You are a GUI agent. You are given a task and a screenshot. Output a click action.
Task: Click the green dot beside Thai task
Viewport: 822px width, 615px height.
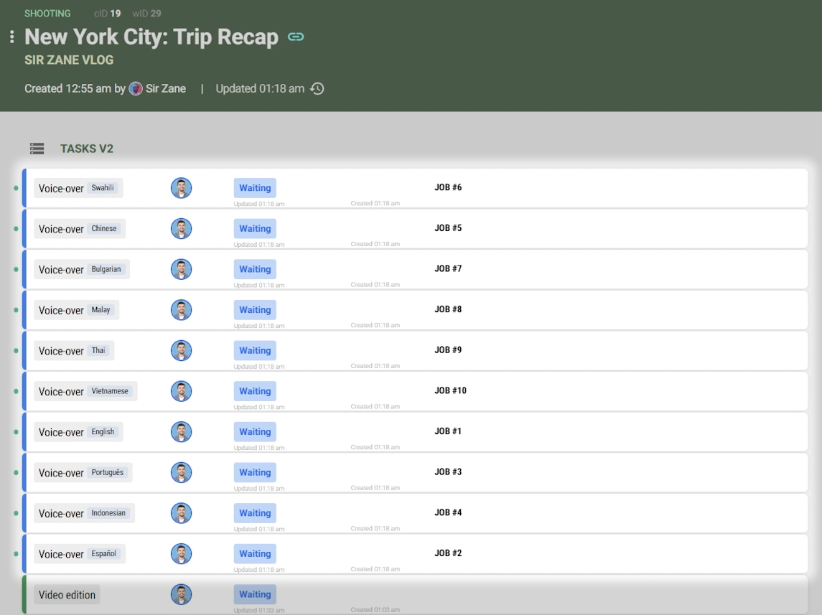[16, 351]
